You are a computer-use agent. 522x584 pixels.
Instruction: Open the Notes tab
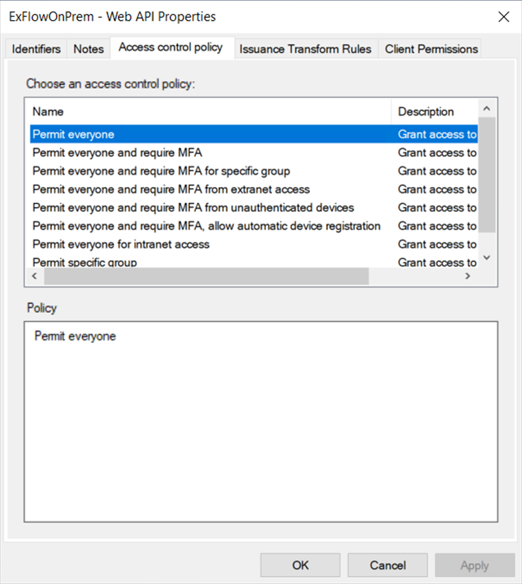[88, 49]
